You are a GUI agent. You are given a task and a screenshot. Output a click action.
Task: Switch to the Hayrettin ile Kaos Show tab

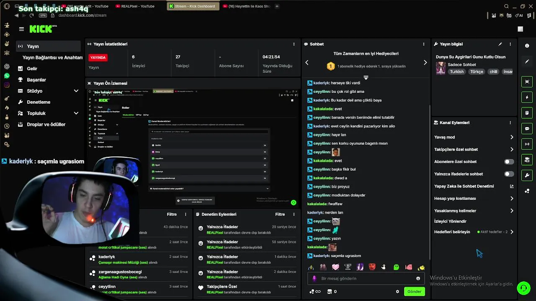tap(247, 6)
